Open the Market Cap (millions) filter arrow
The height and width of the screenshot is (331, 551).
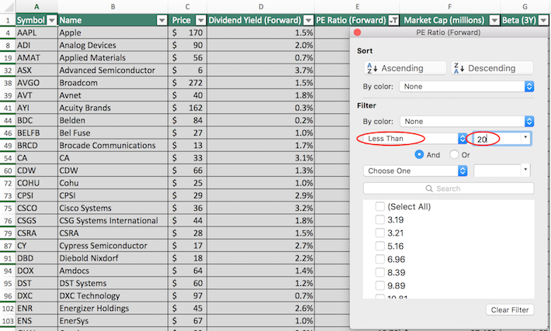(492, 20)
